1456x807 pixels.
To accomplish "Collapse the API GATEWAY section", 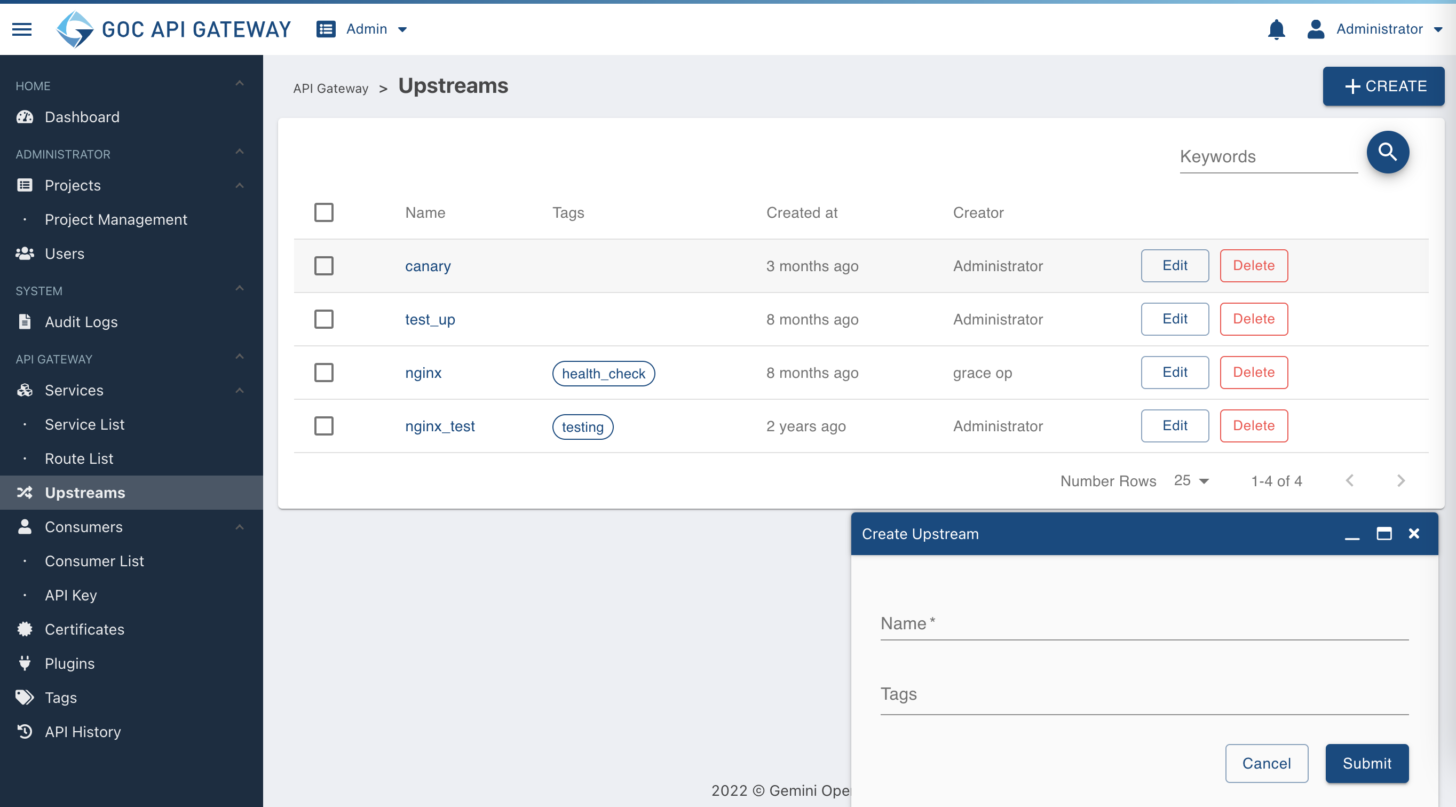I will 240,357.
